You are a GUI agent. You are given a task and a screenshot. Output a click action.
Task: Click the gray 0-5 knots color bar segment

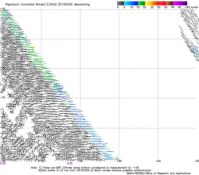coord(121,3)
